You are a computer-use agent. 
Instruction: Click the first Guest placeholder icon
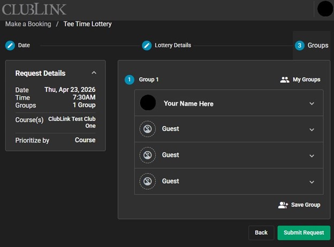coord(147,129)
